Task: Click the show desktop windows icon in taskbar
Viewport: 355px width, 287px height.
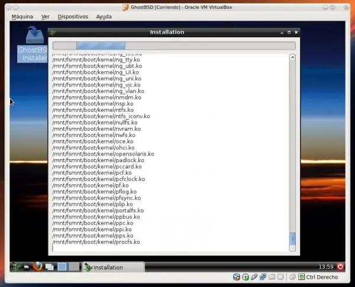Action: (x=49, y=267)
